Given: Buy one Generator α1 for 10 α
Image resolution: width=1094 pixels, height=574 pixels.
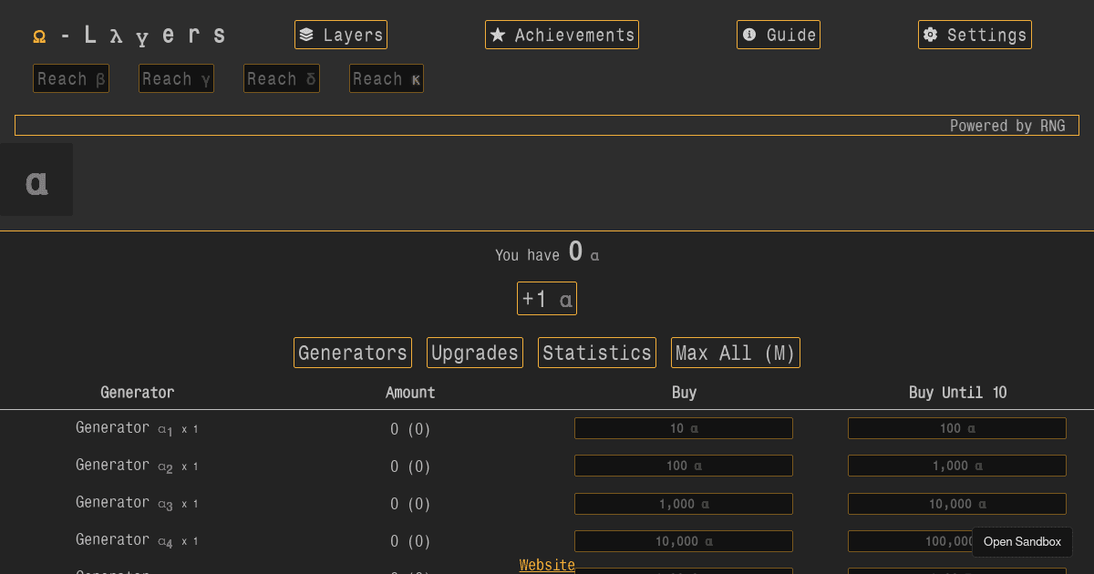Looking at the screenshot, I should pos(683,427).
